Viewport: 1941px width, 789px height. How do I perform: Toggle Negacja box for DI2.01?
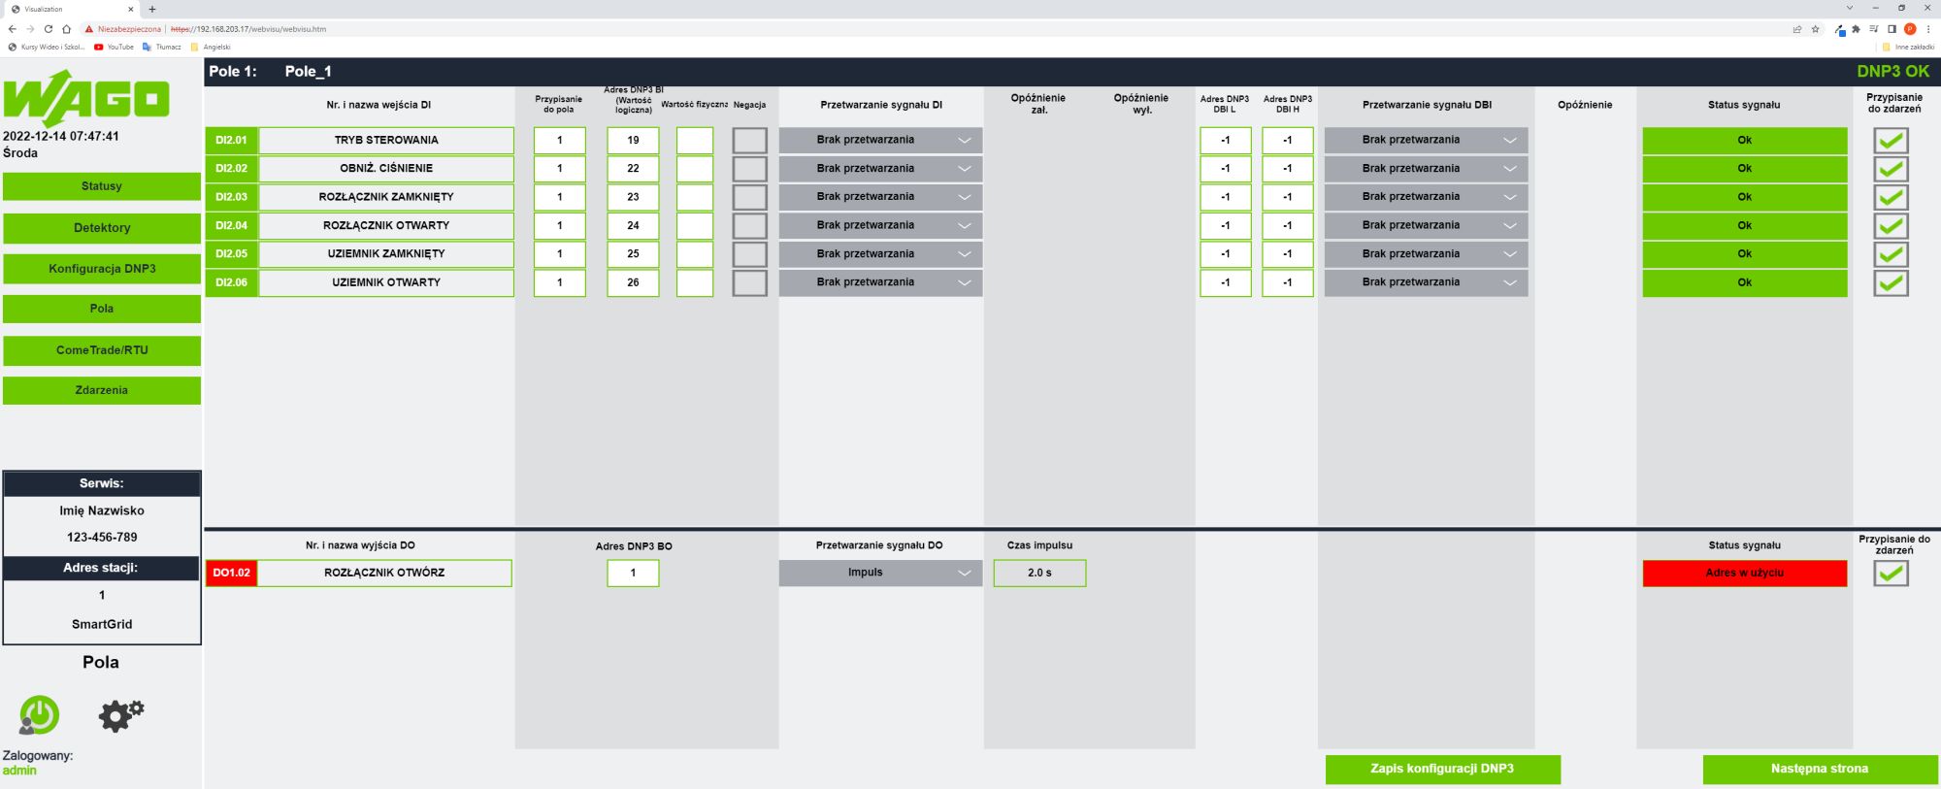click(x=749, y=141)
